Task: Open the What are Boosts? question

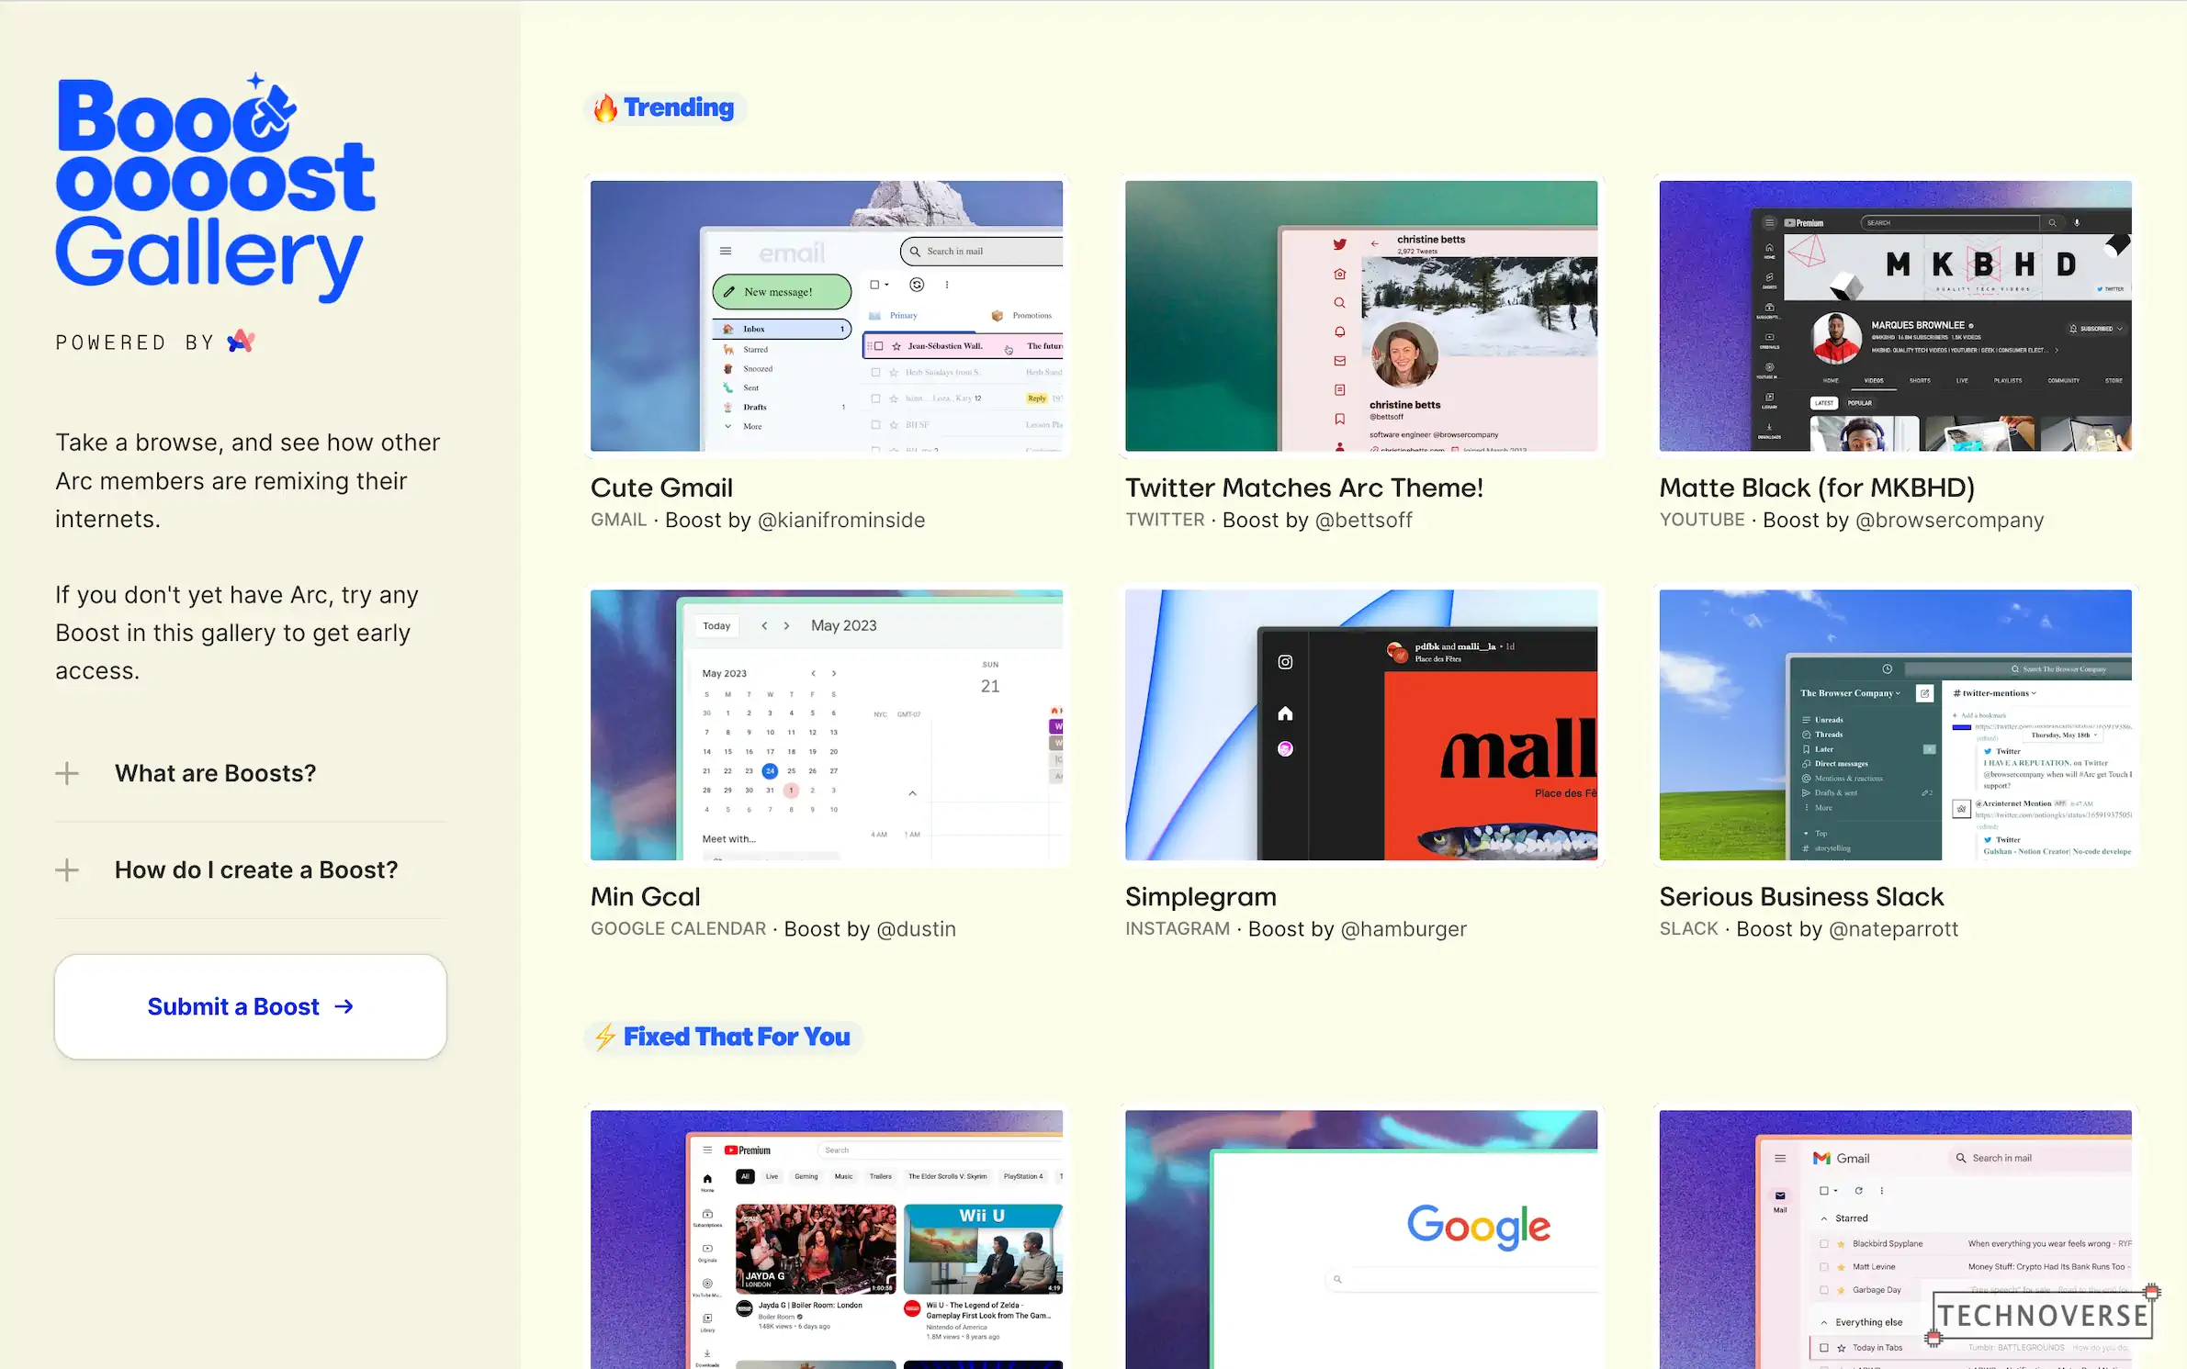Action: (215, 773)
